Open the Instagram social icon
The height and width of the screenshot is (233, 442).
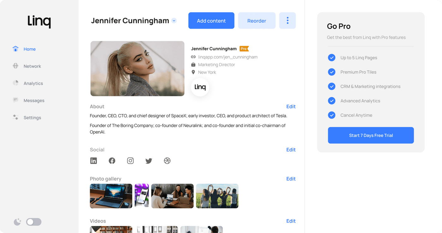coord(130,161)
